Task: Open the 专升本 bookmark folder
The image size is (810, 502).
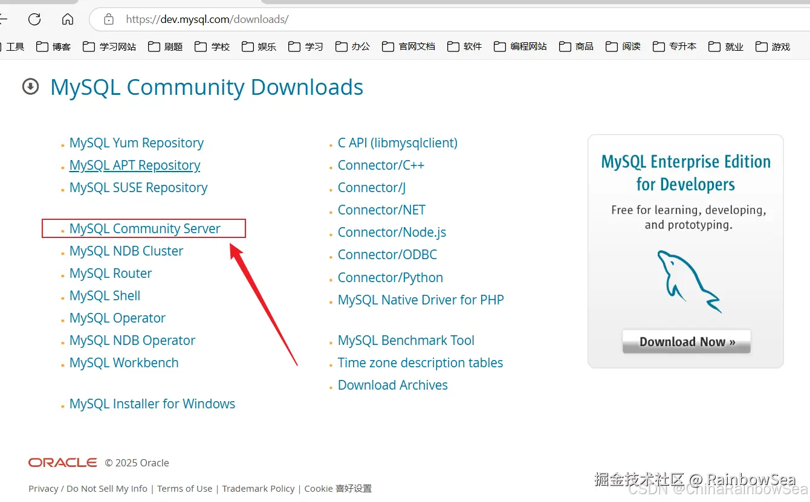Action: (x=675, y=47)
